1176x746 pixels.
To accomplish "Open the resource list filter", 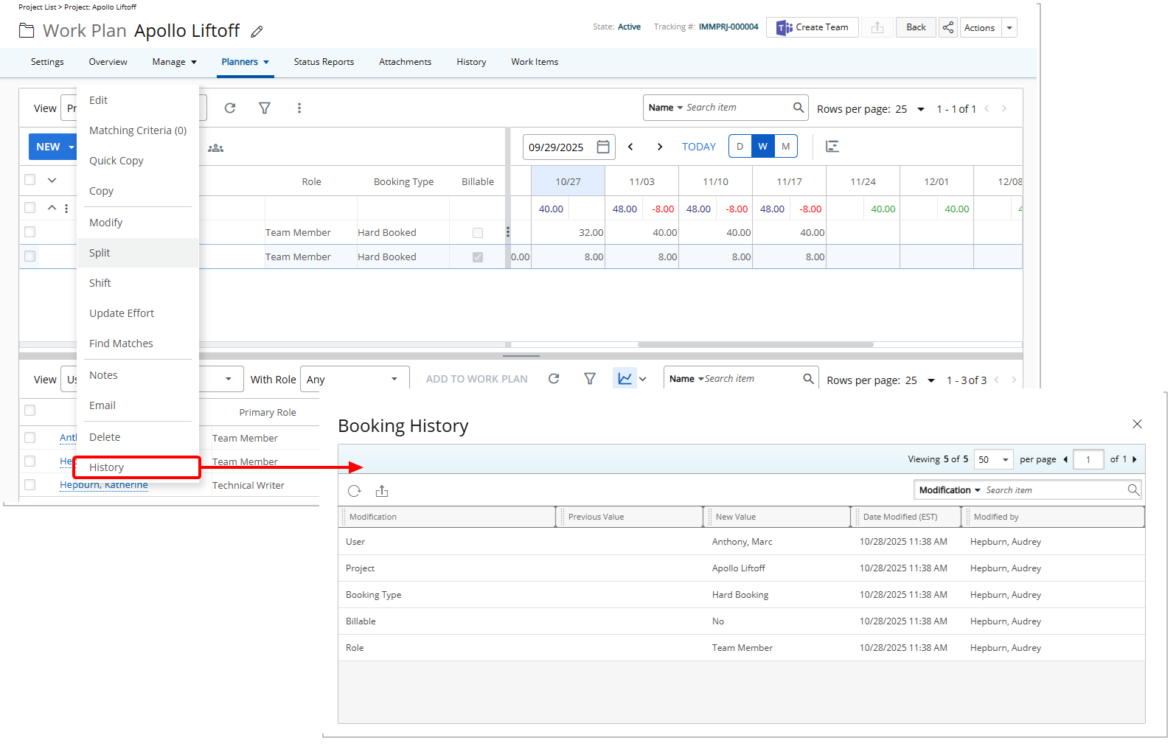I will [590, 379].
